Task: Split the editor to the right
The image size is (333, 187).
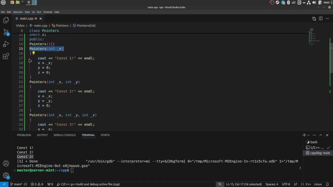Action: 321,19
